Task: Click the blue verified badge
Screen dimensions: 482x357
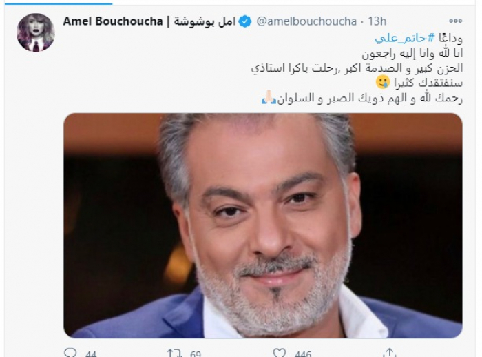Action: (x=245, y=21)
